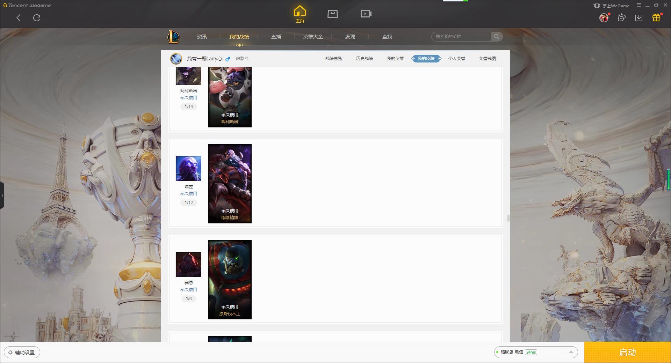Open the 直播 live tab
671x363 pixels.
[276, 37]
